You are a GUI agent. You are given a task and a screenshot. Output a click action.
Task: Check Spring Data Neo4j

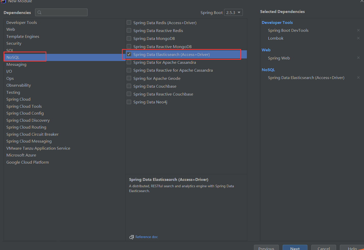click(x=129, y=102)
